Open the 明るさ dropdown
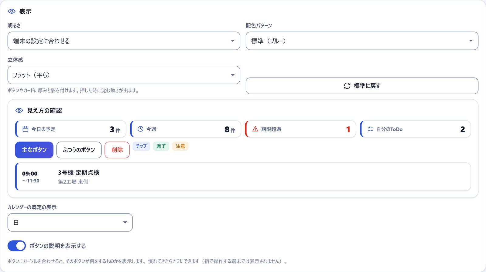 pyautogui.click(x=124, y=41)
